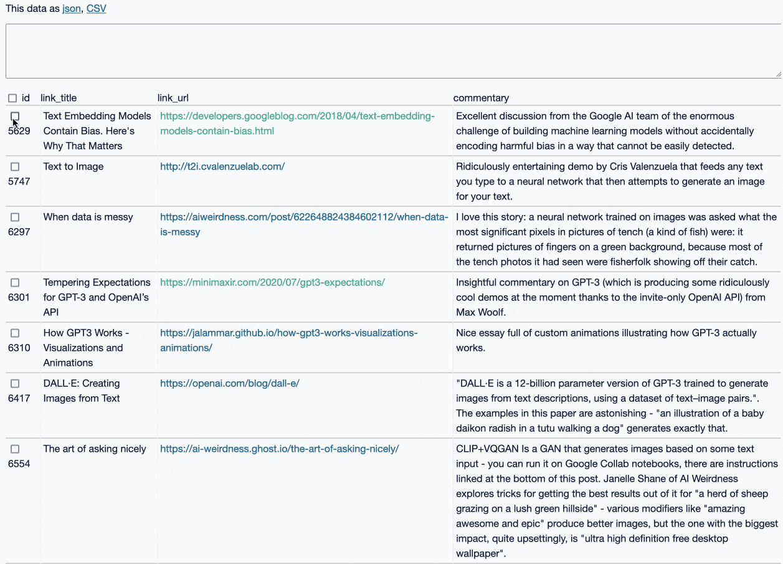Check the box for row 6310
Screen dimensions: 783x564
coord(15,333)
